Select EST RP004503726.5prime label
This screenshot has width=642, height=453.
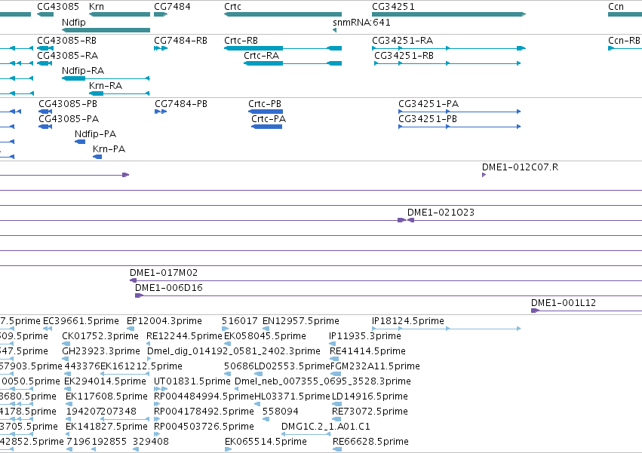tap(204, 427)
